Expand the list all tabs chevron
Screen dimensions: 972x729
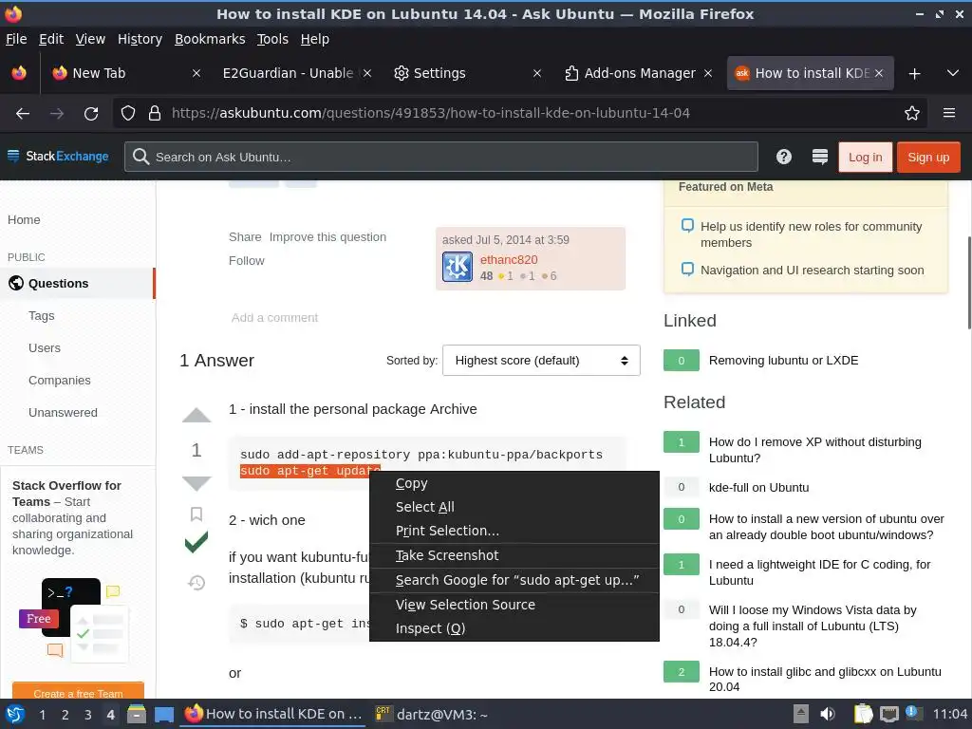(x=953, y=73)
